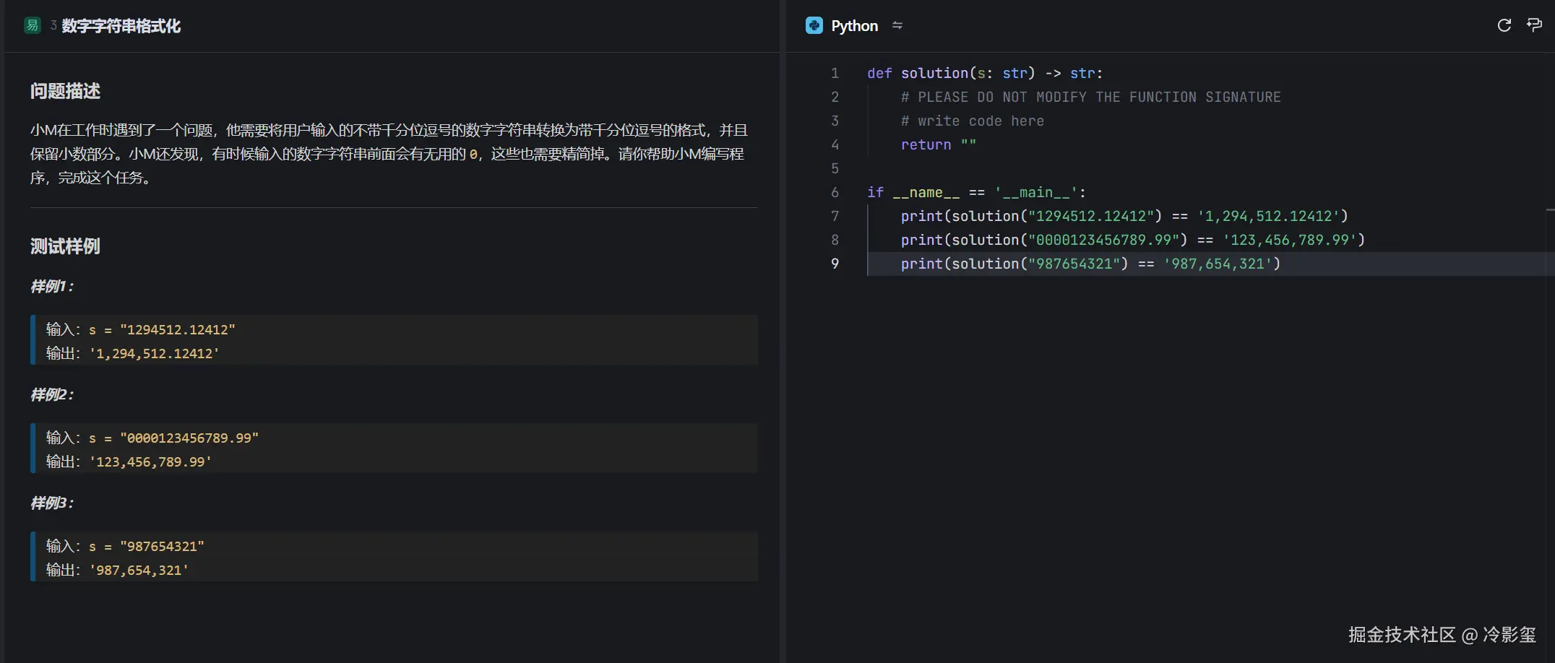
Task: Click the def solution function signature line
Action: click(984, 73)
